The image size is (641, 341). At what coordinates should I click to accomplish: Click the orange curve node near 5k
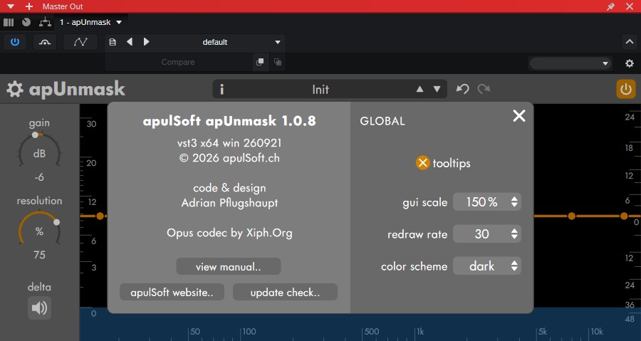(571, 216)
